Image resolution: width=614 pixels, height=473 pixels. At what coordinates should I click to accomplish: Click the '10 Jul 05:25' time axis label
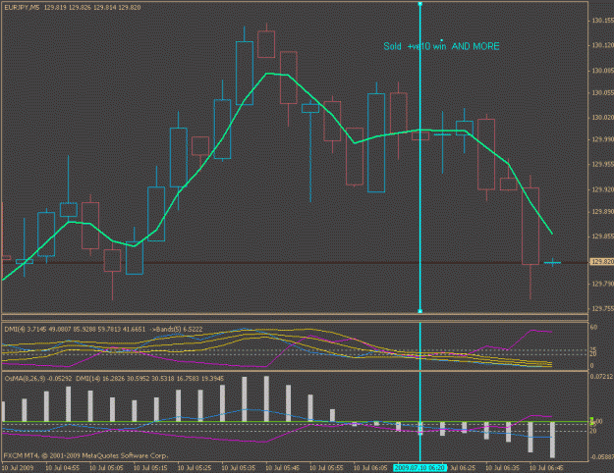(x=195, y=468)
